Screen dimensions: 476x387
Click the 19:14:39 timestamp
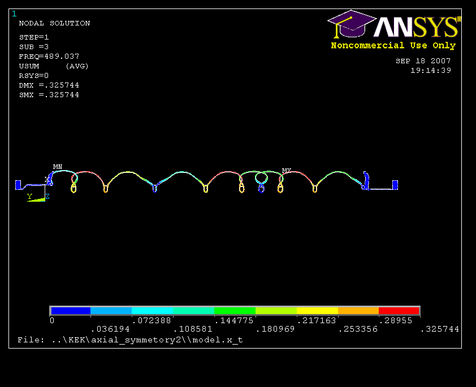pyautogui.click(x=431, y=71)
